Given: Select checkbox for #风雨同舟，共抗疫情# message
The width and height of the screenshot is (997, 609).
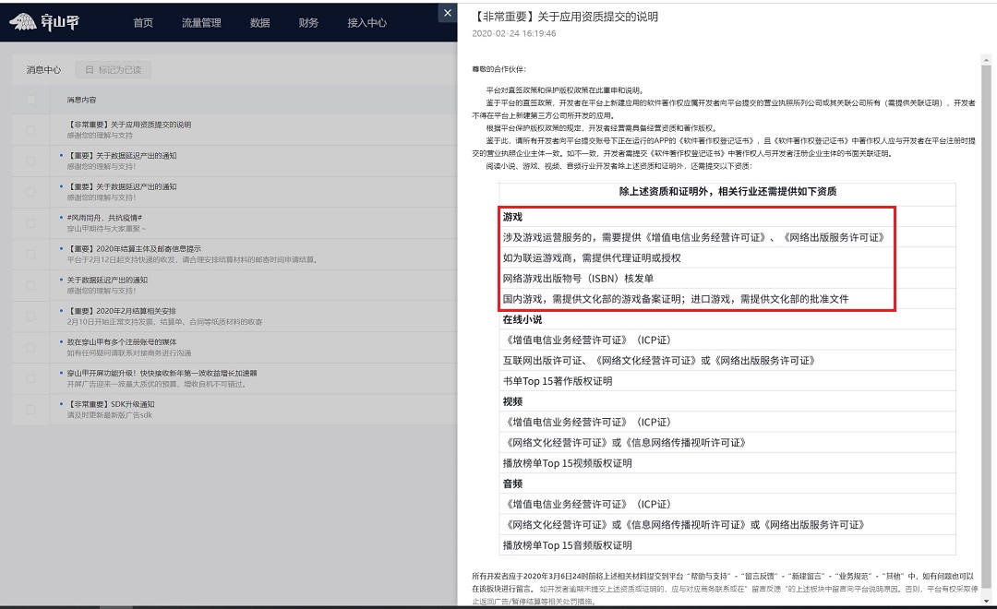Looking at the screenshot, I should (x=31, y=223).
